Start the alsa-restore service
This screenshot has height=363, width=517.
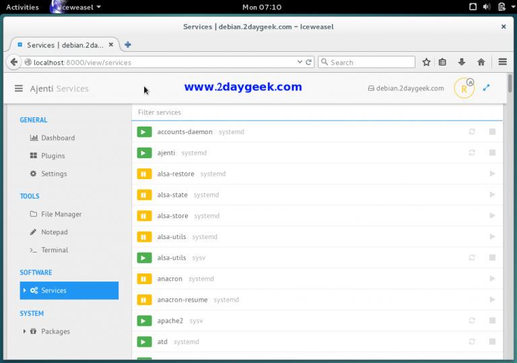tap(492, 174)
